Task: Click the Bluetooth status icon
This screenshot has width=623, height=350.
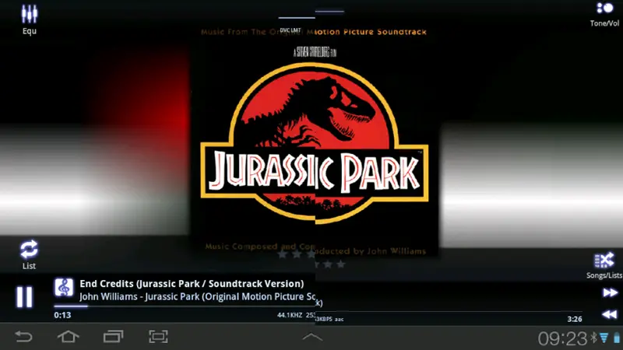Action: pyautogui.click(x=593, y=338)
